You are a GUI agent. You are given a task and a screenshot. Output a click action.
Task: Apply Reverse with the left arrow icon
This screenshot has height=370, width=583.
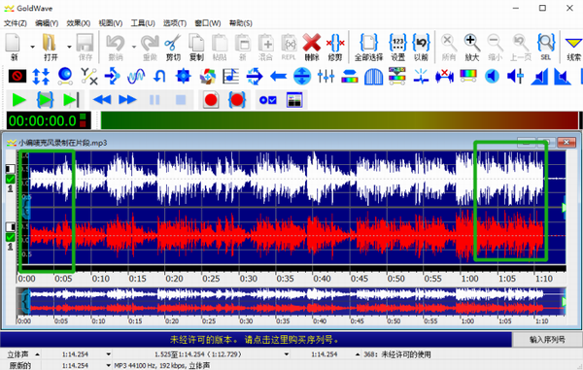278,77
